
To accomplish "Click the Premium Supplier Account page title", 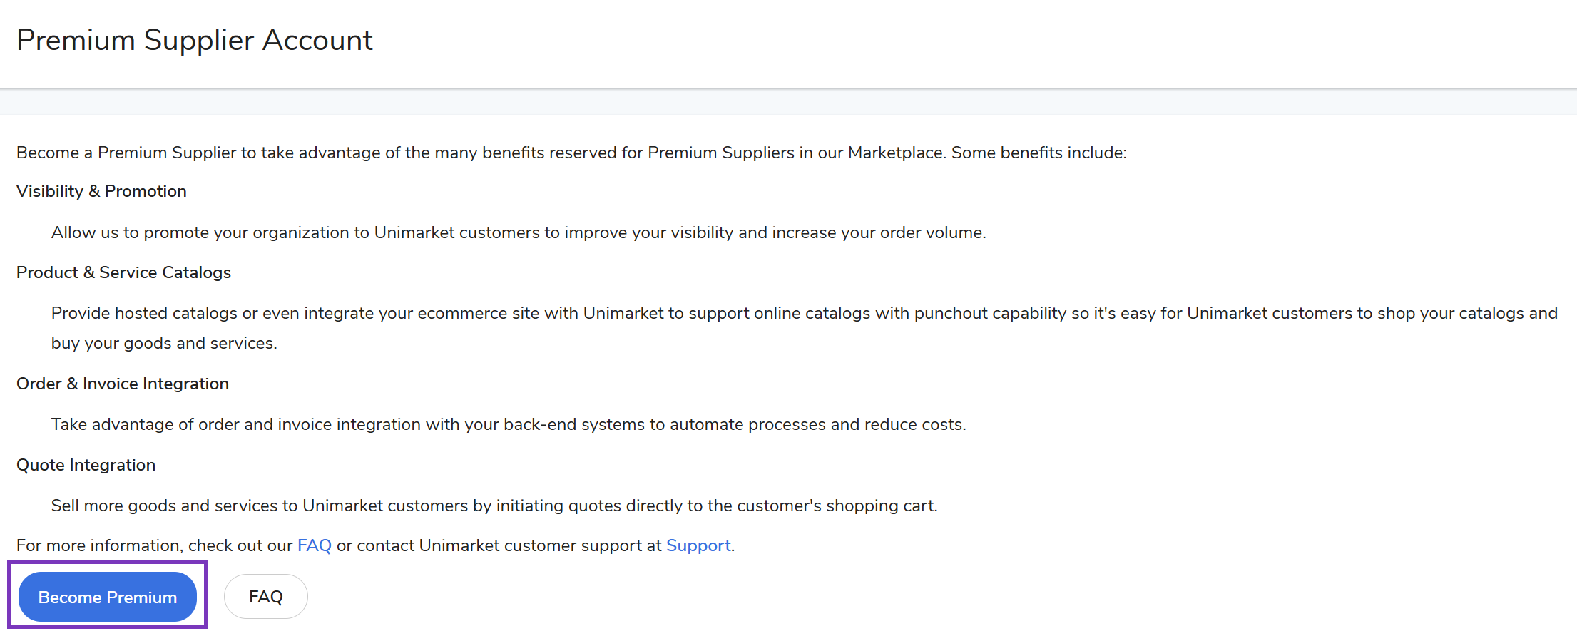I will coord(194,40).
